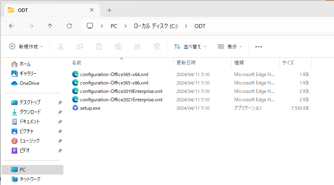Click 7,550 KB size cell
Image resolution: width=334 pixels, height=185 pixels.
(300, 108)
